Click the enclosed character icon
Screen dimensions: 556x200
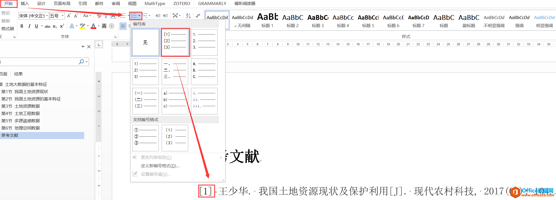point(112,26)
